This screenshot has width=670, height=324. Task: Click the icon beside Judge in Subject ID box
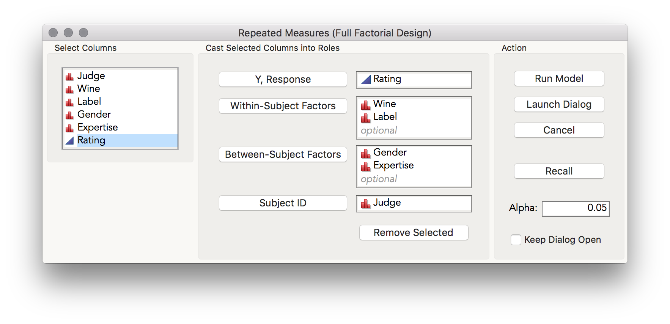coord(366,204)
